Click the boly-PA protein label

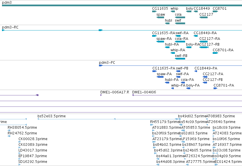tap(193, 85)
